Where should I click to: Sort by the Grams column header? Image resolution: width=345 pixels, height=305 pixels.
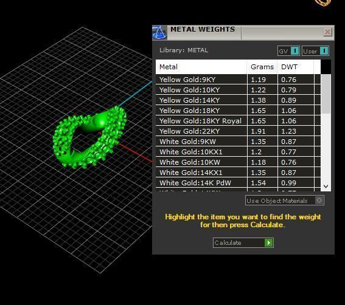point(262,67)
